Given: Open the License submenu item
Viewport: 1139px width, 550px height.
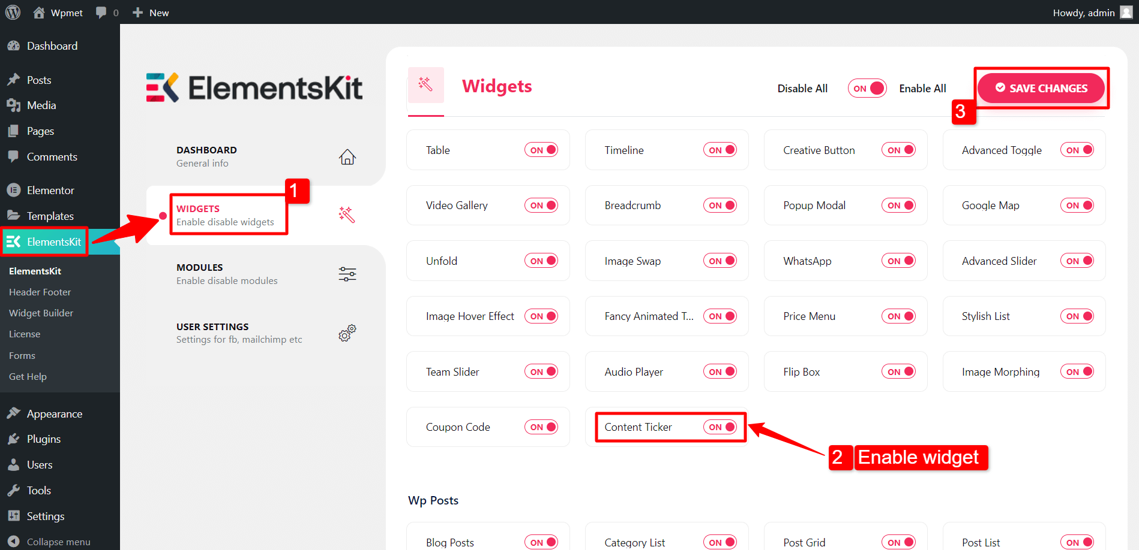Looking at the screenshot, I should point(25,334).
